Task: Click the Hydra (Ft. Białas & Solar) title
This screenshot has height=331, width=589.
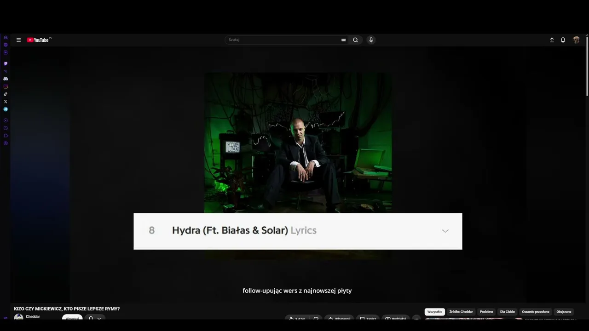Action: 230,230
